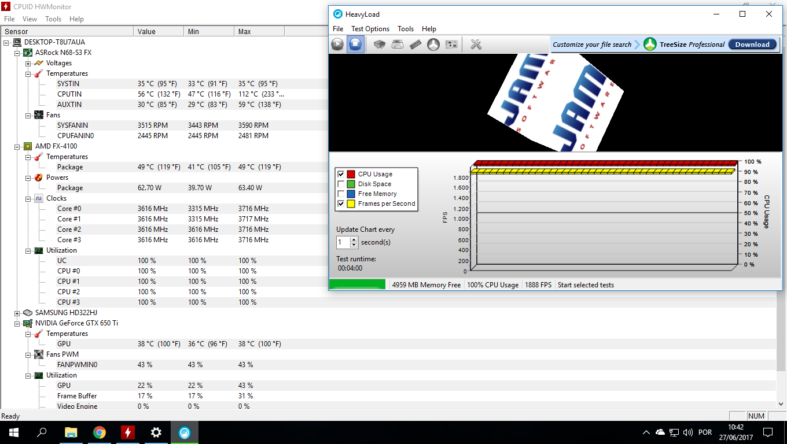Start the selected tests in HeavyLoad
This screenshot has width=787, height=444.
pos(337,44)
